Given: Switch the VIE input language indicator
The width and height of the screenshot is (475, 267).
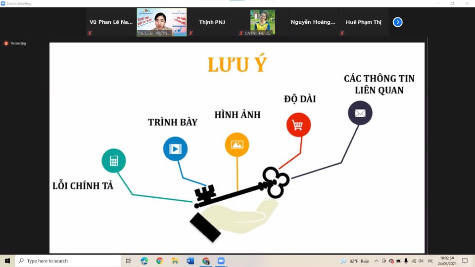Looking at the screenshot, I should (430, 261).
